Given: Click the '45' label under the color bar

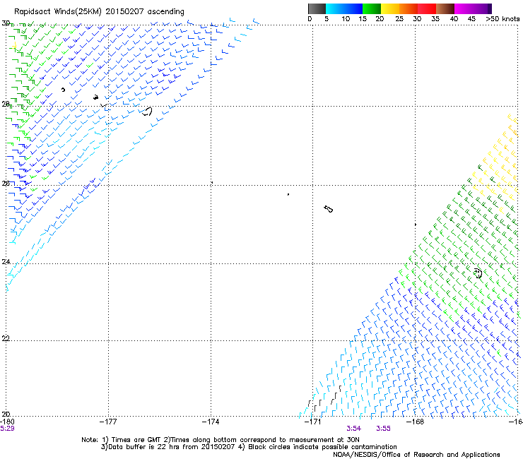Looking at the screenshot, I should coord(471,19).
